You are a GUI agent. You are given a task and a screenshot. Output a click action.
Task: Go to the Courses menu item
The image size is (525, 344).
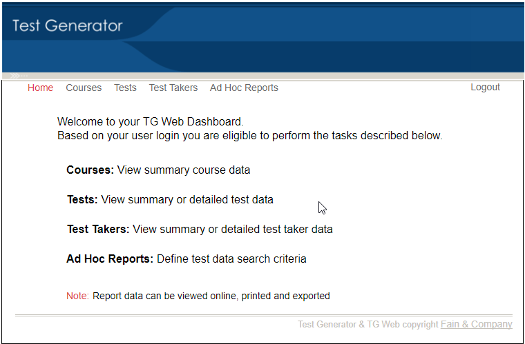pos(84,88)
